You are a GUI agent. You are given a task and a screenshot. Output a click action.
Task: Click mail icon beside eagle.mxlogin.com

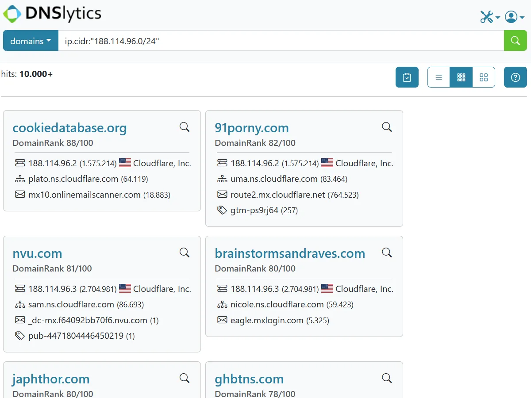pos(222,320)
